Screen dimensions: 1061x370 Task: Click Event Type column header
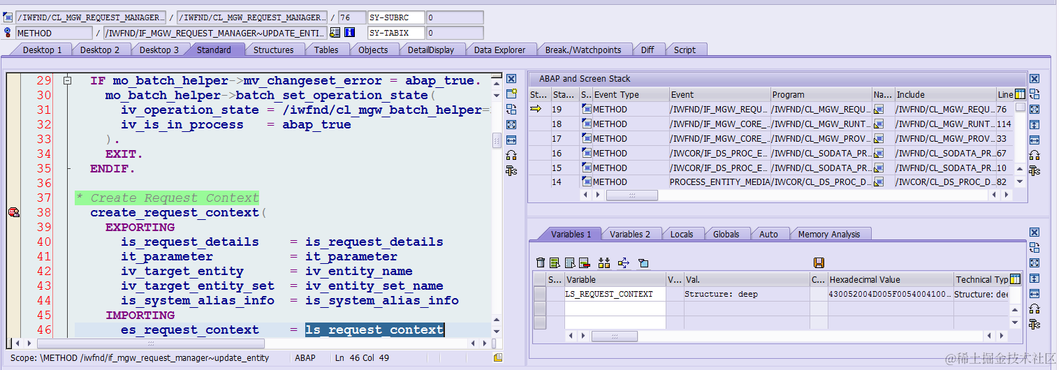tap(629, 94)
